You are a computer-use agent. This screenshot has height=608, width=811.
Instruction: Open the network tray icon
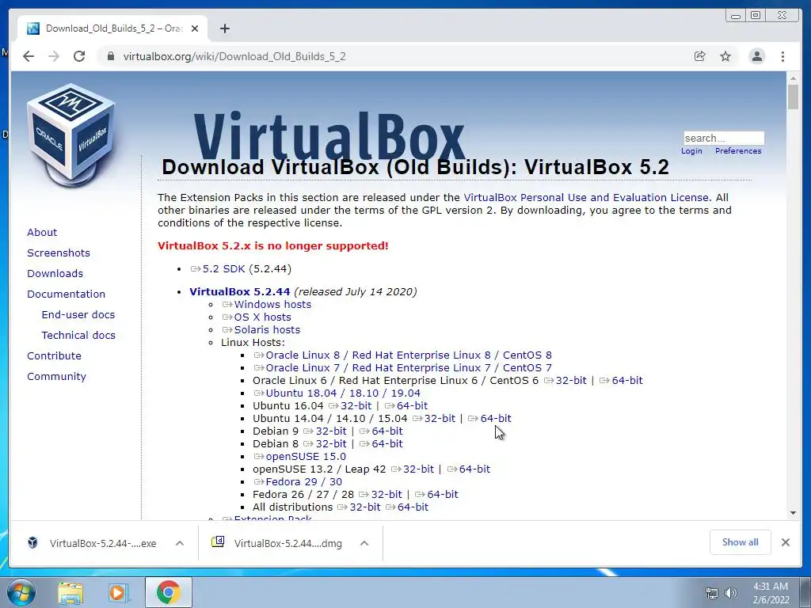tap(712, 593)
